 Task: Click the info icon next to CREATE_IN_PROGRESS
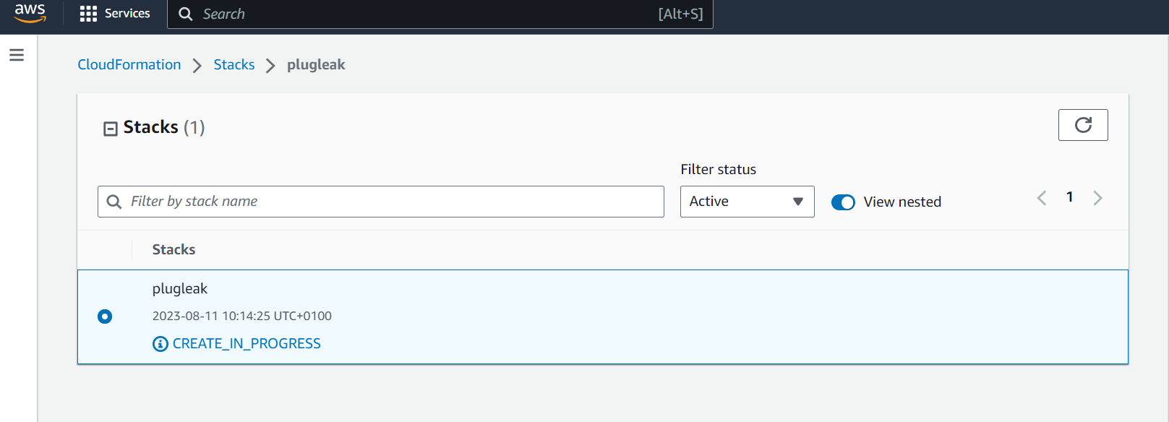[160, 344]
